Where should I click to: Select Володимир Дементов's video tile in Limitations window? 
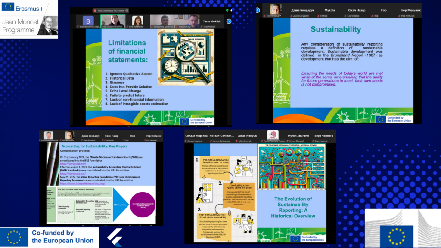click(162, 21)
